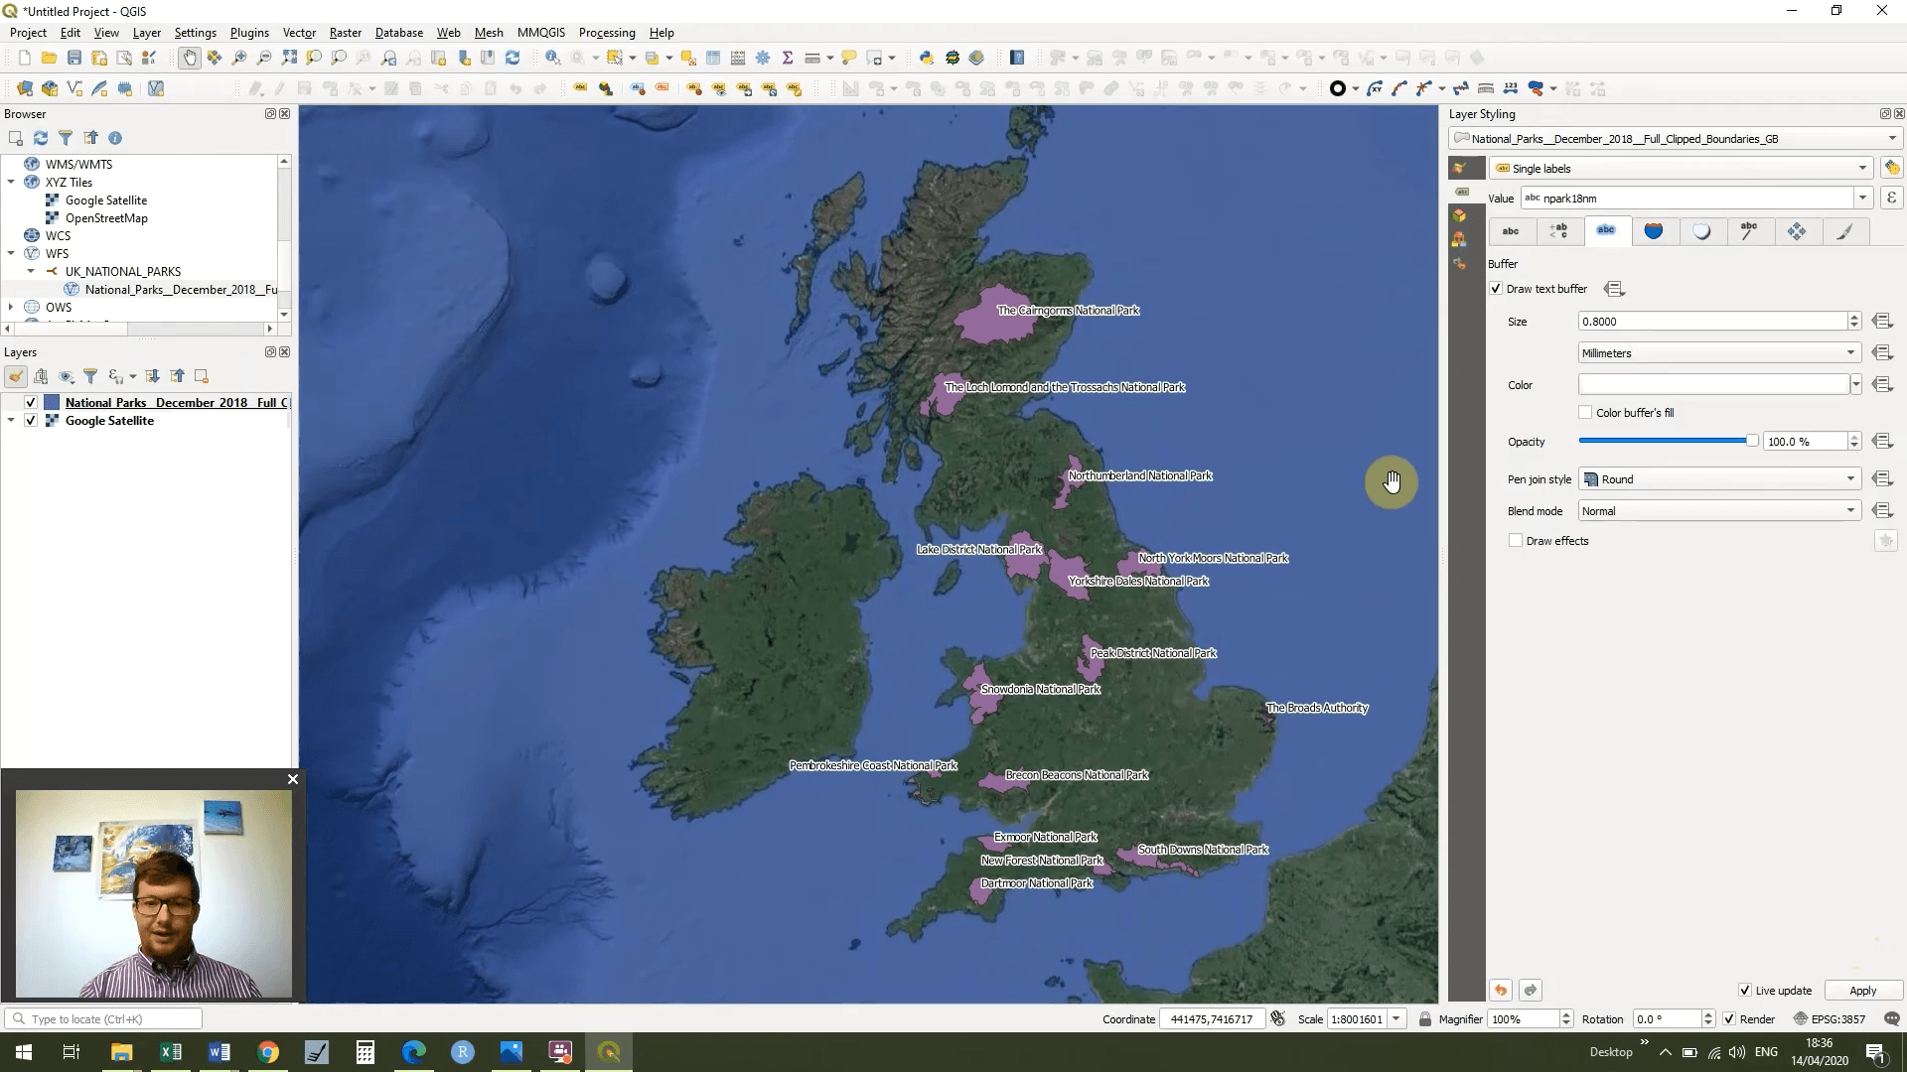Click the Apply button
The width and height of the screenshot is (1907, 1072).
click(1862, 991)
